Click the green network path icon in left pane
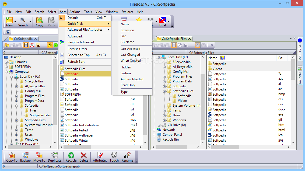Screen dimensions: 305x171 56,45
